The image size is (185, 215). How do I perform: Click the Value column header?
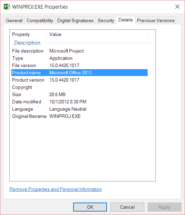[x=97, y=34]
